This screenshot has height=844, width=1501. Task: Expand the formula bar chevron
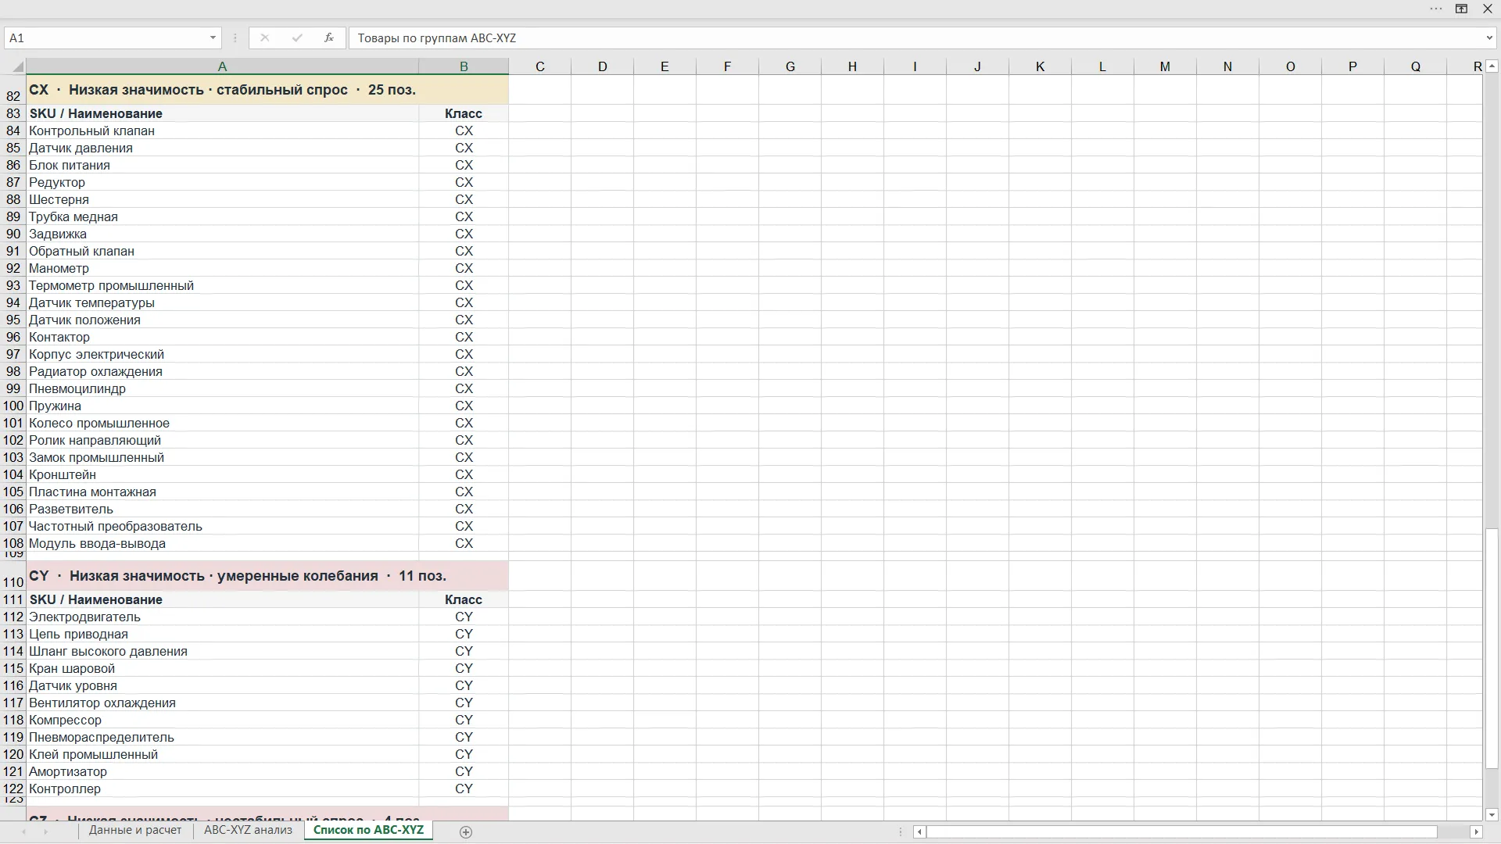pos(1488,38)
